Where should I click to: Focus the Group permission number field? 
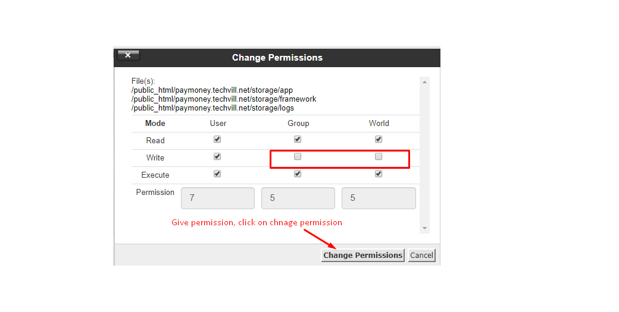tap(298, 198)
